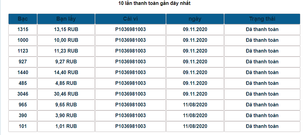Select the cell showing 1315
This screenshot has height=135, width=308.
(x=23, y=30)
